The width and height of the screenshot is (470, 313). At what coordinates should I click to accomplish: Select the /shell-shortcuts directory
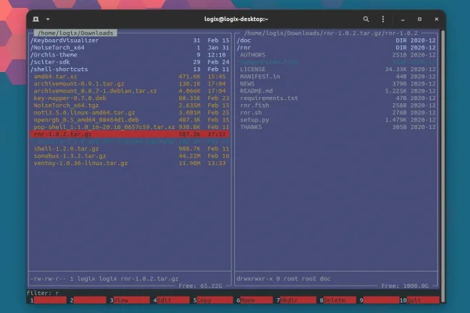click(129, 69)
